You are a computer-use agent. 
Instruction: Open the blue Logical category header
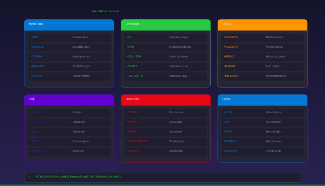[262, 99]
